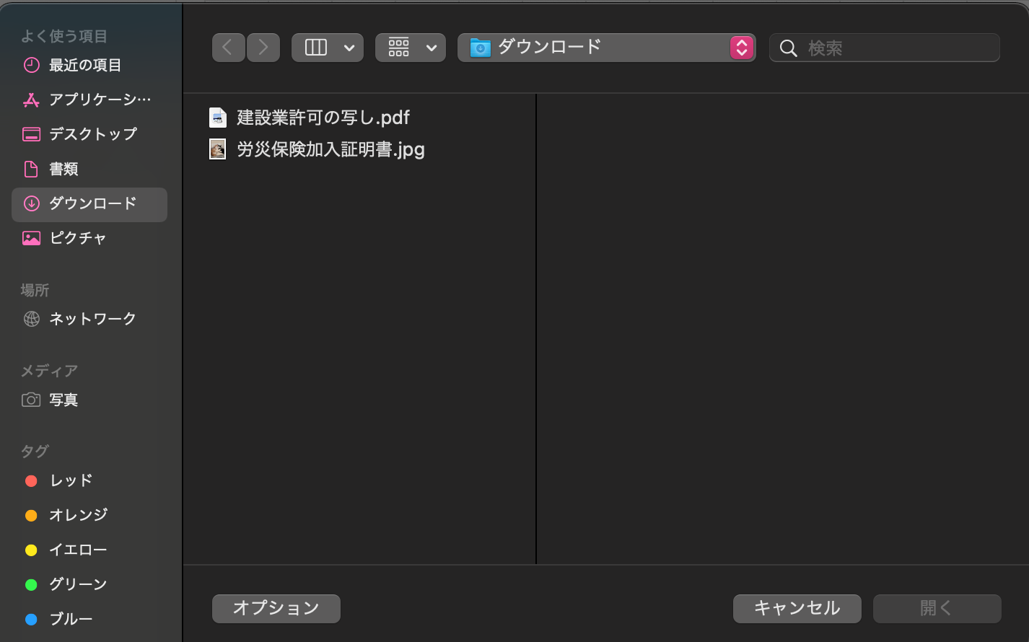Open デスクトップ in the sidebar
Image resolution: width=1029 pixels, height=642 pixels.
[x=89, y=134]
